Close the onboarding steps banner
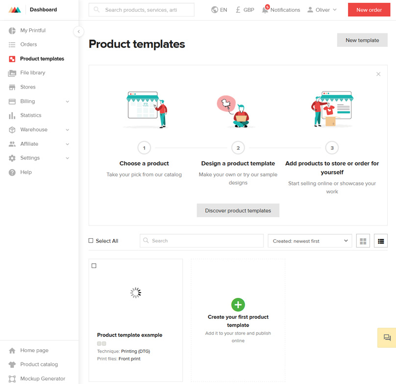This screenshot has height=384, width=396. pyautogui.click(x=378, y=74)
